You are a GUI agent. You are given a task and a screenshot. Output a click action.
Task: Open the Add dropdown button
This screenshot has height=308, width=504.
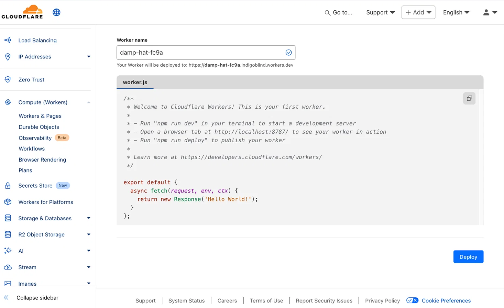click(x=418, y=12)
